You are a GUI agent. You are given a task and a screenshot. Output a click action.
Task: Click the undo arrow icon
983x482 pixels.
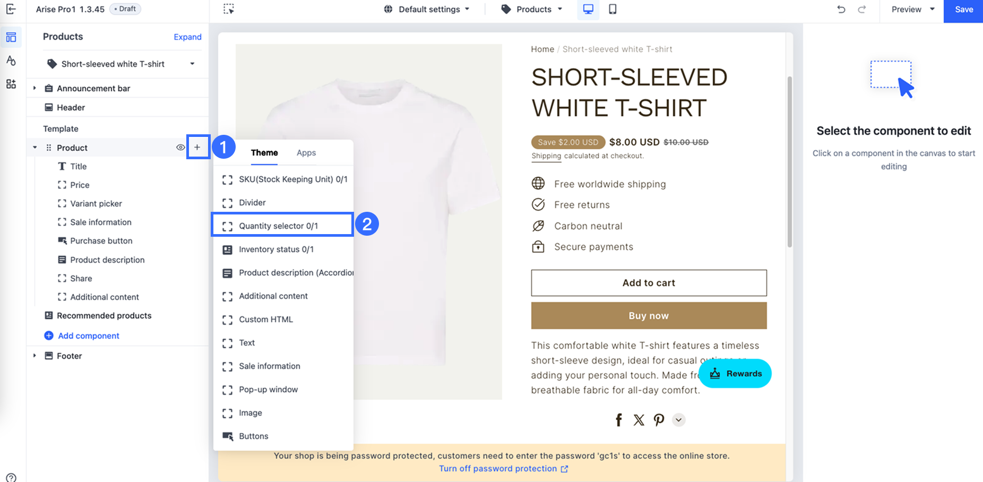tap(841, 9)
